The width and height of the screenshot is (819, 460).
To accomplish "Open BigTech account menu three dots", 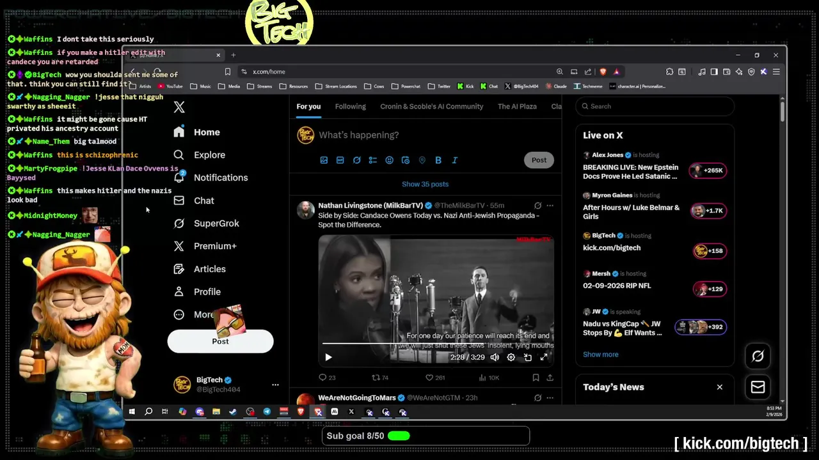I will 275,385.
